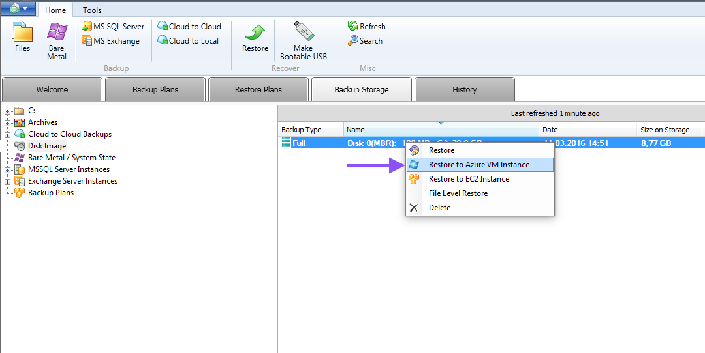The image size is (705, 353).
Task: Click the Last refreshed status text
Action: point(555,113)
